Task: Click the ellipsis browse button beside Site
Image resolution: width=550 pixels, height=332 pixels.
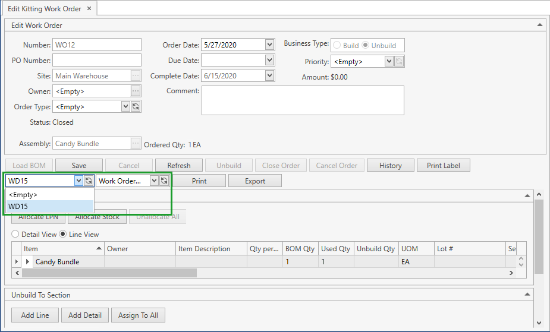Action: (136, 75)
